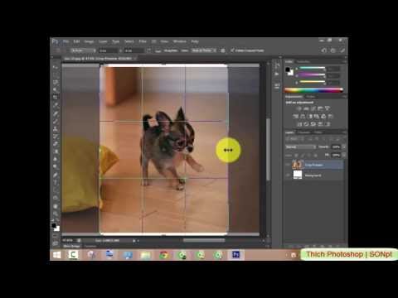
Task: Click the color spectrum ramp
Action: tap(313, 90)
